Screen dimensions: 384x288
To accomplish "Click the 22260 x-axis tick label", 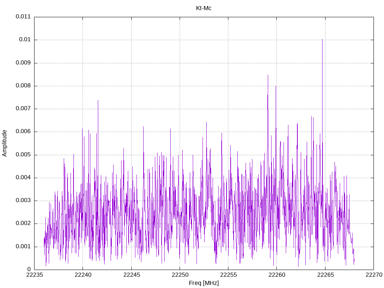I will click(277, 275).
